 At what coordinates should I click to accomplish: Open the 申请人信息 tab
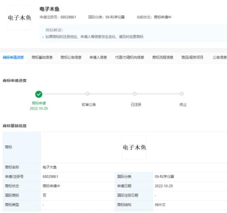[x=98, y=57]
